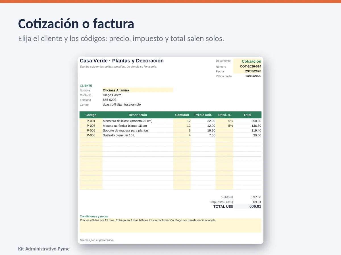This screenshot has width=341, height=255.
Task: Select the client name cell 'Oficinas Altamira'
Action: pyautogui.click(x=138, y=90)
